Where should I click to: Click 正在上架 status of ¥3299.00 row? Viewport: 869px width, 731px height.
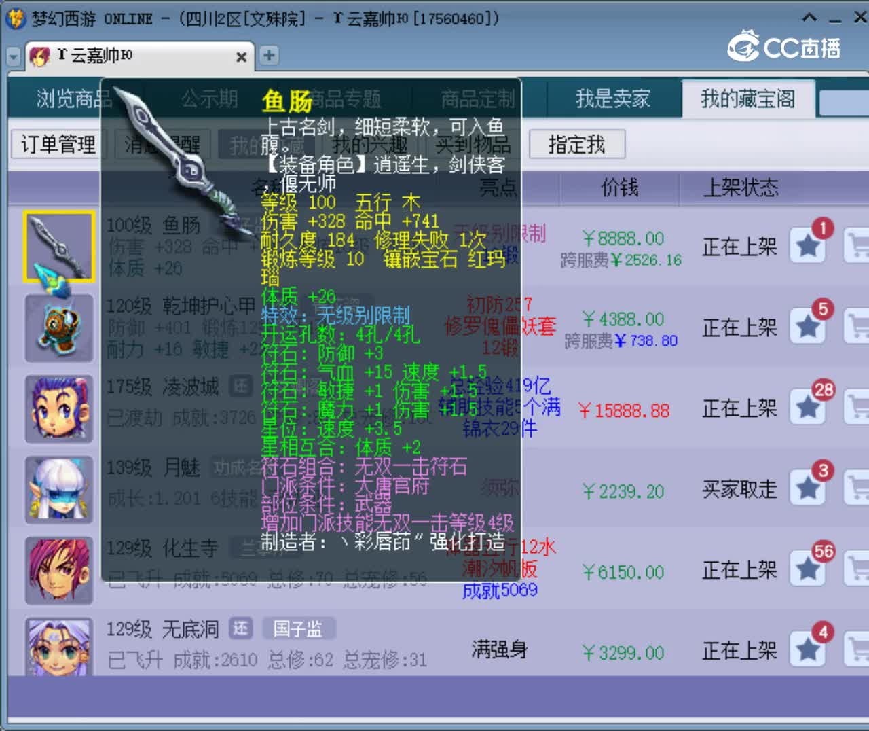click(x=739, y=651)
